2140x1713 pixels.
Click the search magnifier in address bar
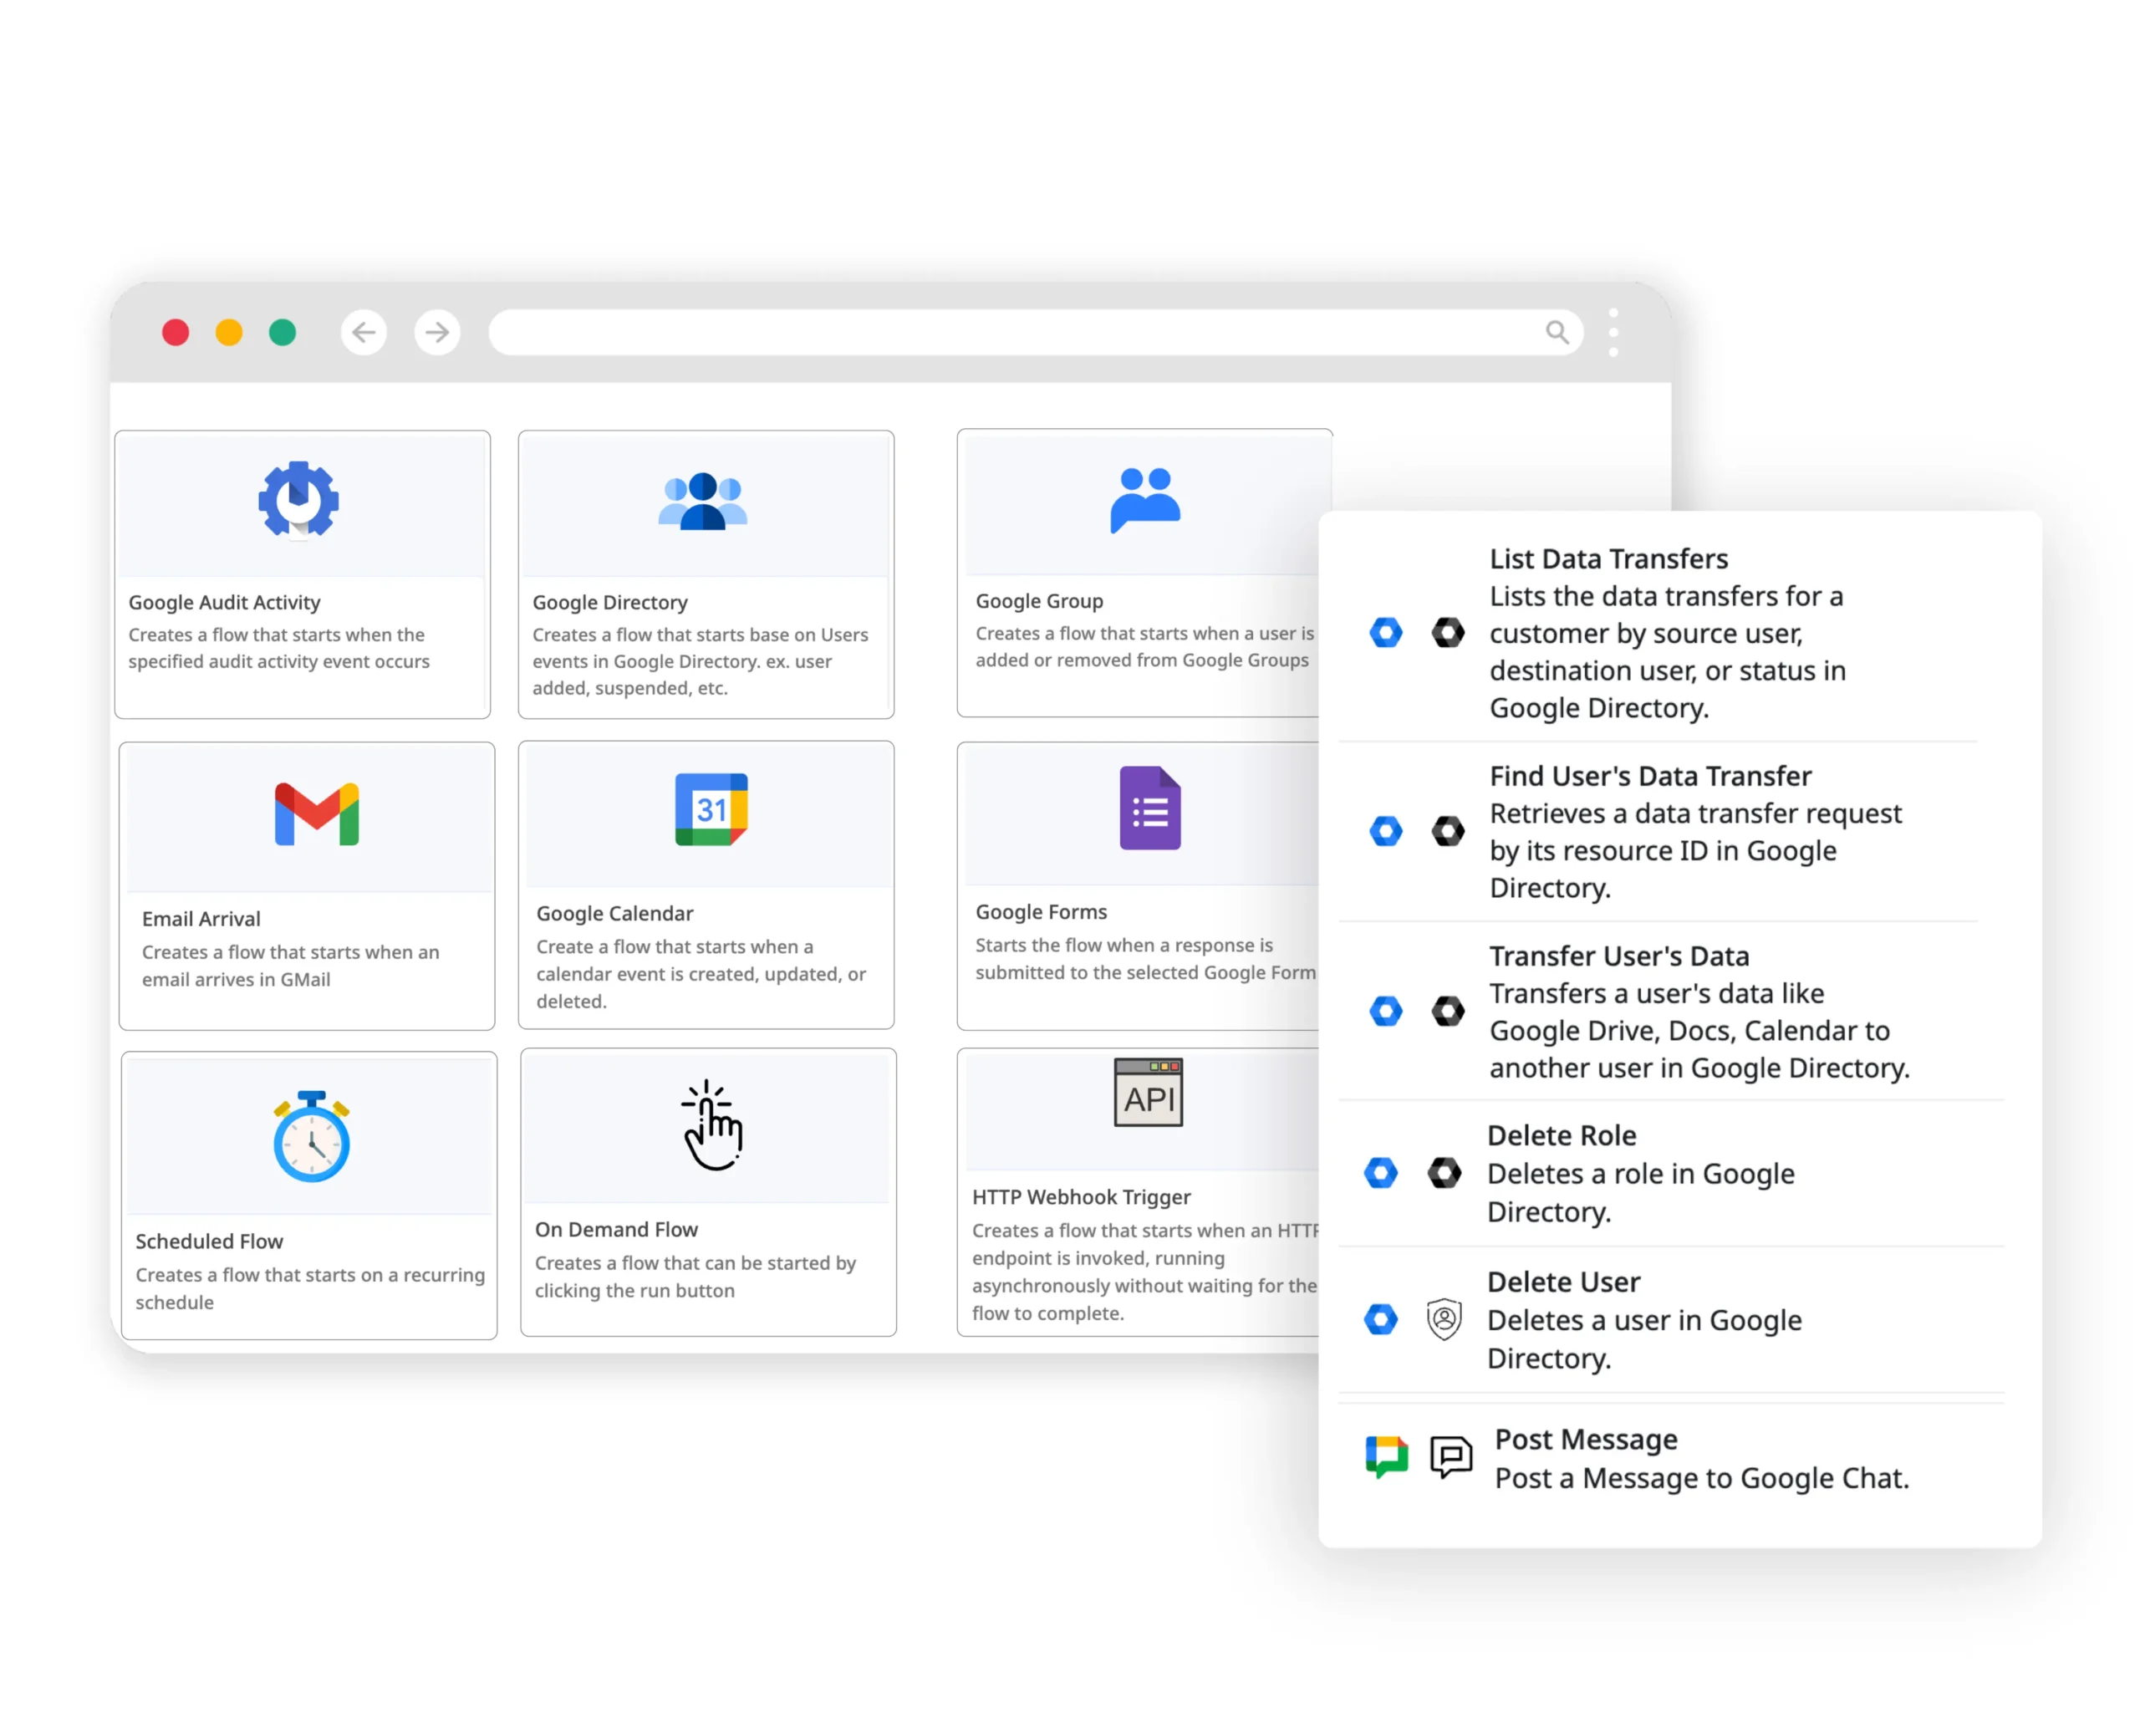pyautogui.click(x=1557, y=333)
